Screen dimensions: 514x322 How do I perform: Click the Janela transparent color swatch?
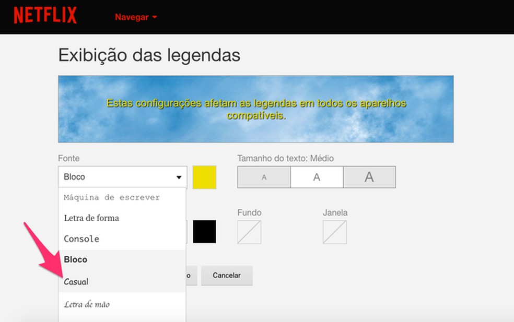(335, 232)
